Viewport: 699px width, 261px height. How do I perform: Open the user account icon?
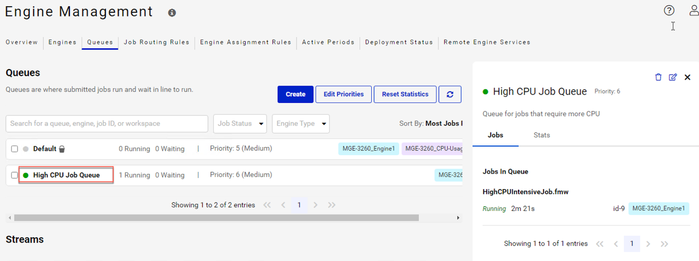point(694,10)
